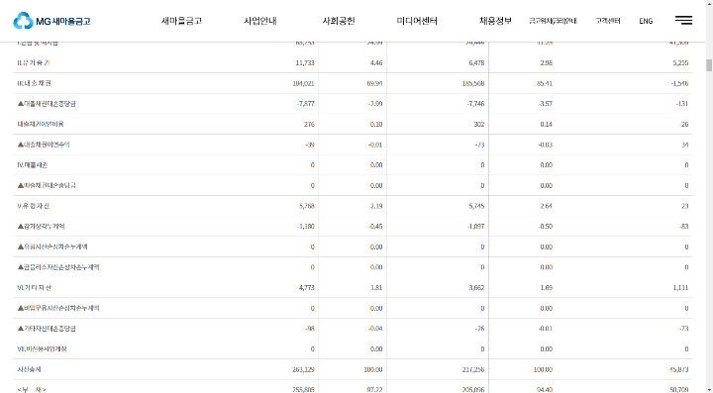This screenshot has height=393, width=713.
Task: Click the value 6,478
Action: coord(476,62)
